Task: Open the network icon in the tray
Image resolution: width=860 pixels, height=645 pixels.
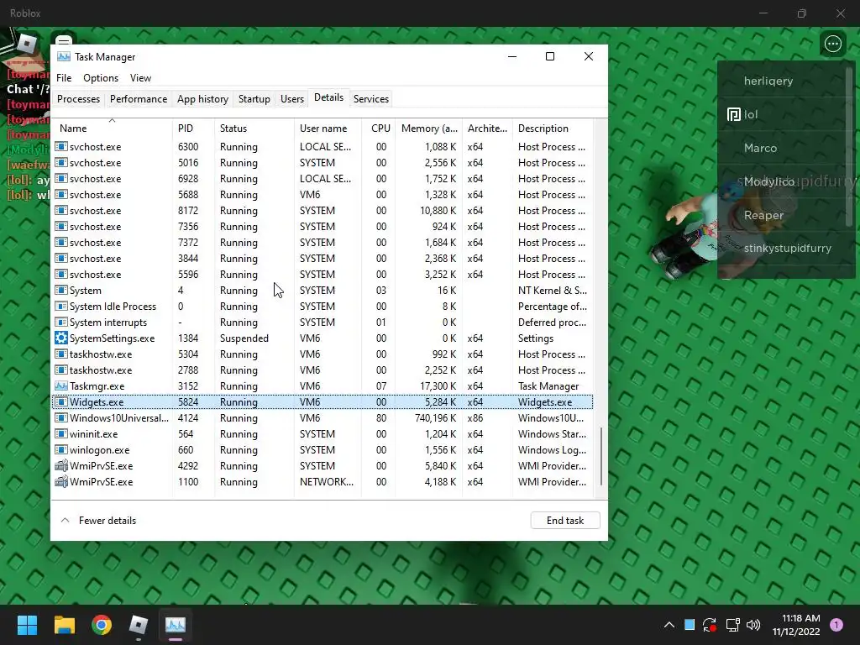Action: (732, 625)
